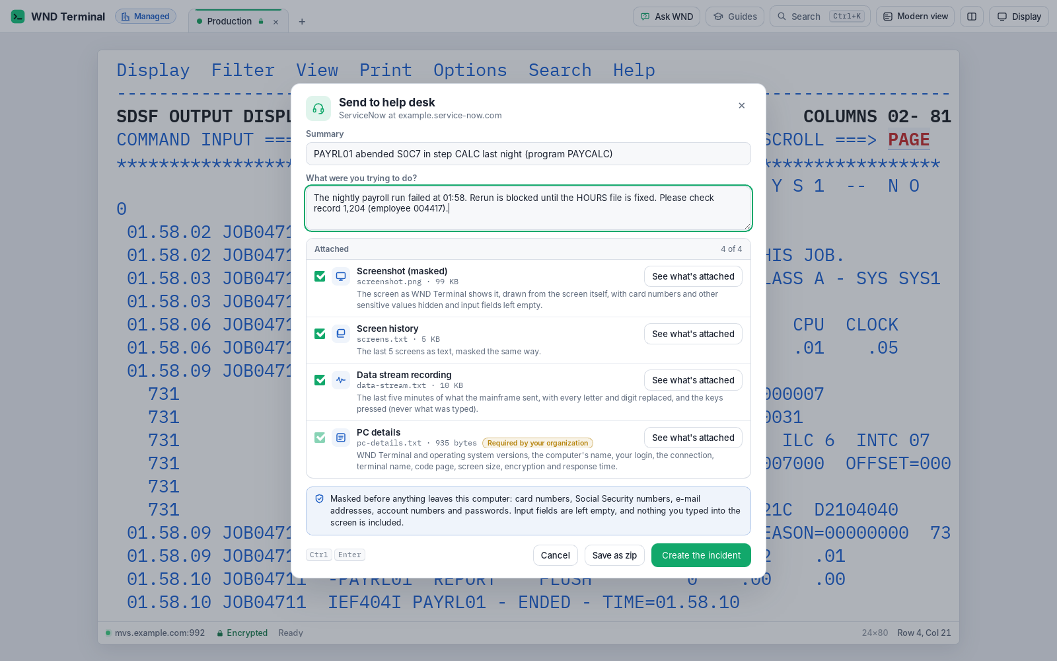The height and width of the screenshot is (661, 1057).
Task: Click the PAGE scroll field
Action: pos(909,139)
